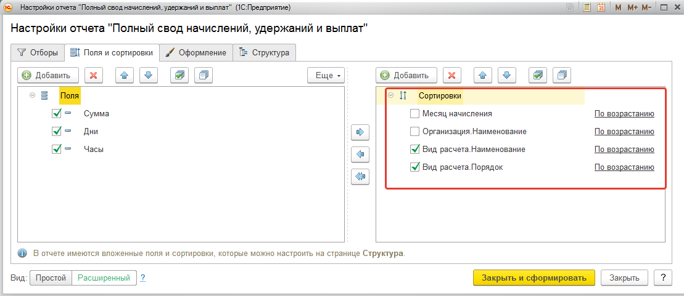684x296 pixels.
Task: Click the M+ memory button in title bar
Action: (x=633, y=7)
